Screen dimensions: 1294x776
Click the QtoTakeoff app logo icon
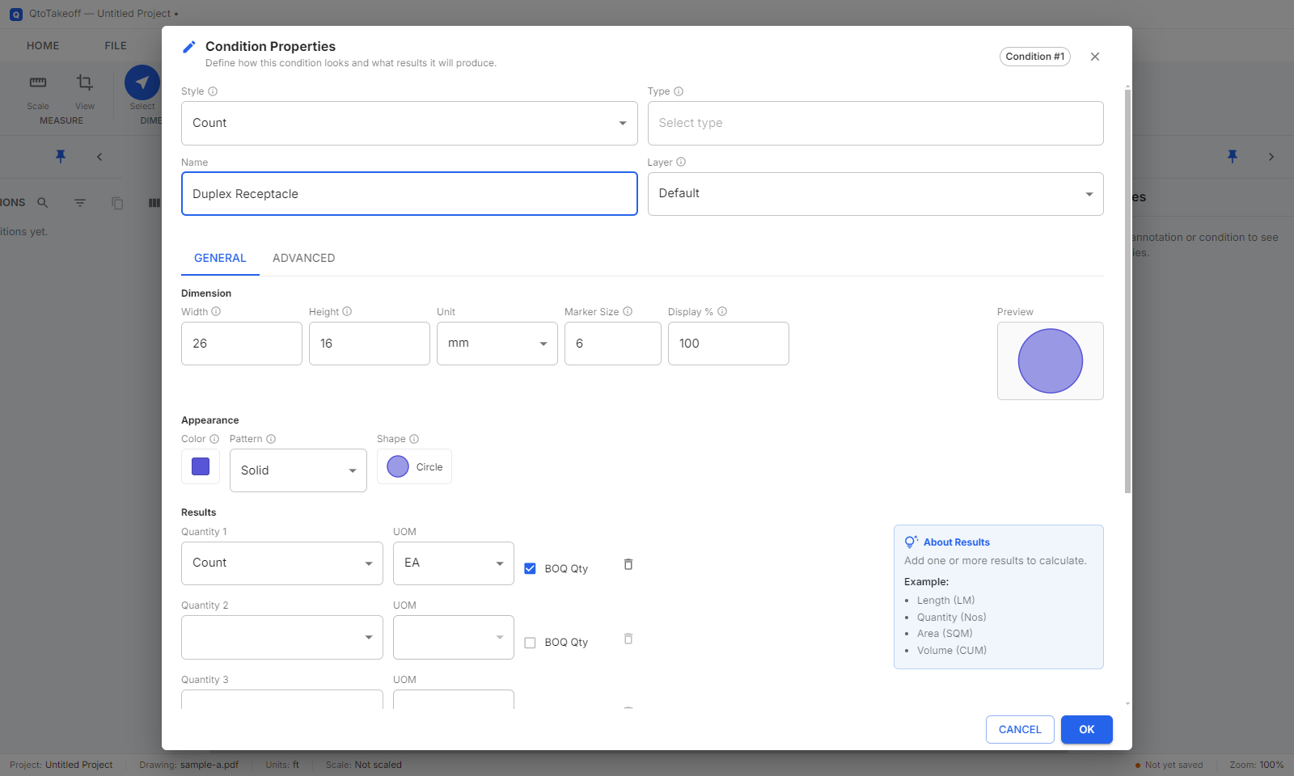(16, 14)
